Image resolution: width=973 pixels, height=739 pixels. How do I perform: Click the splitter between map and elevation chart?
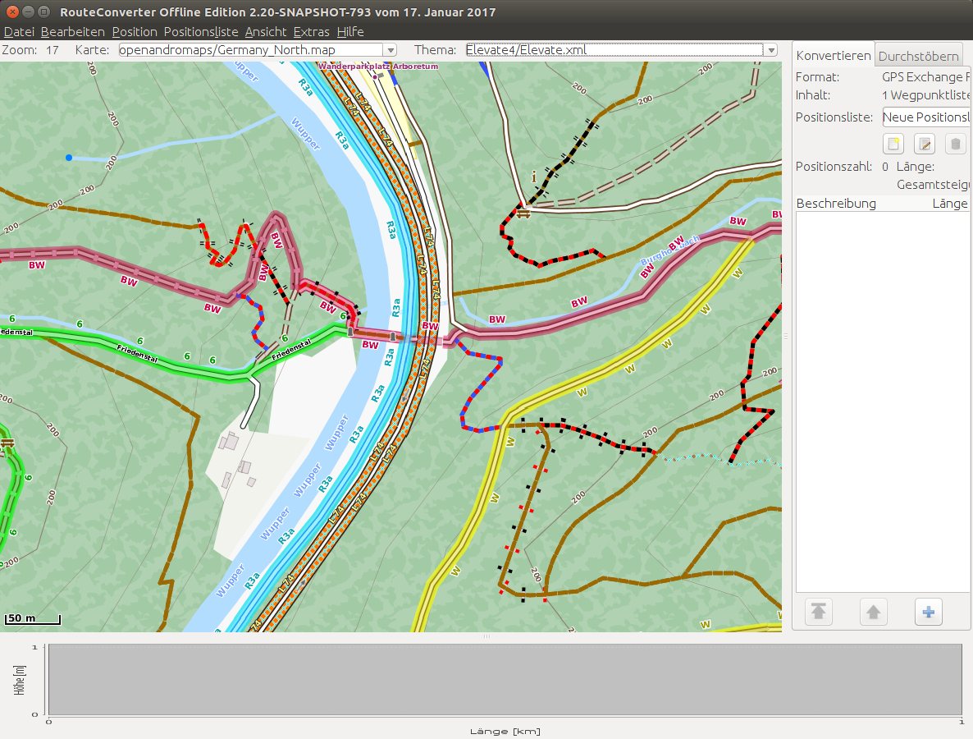(486, 636)
